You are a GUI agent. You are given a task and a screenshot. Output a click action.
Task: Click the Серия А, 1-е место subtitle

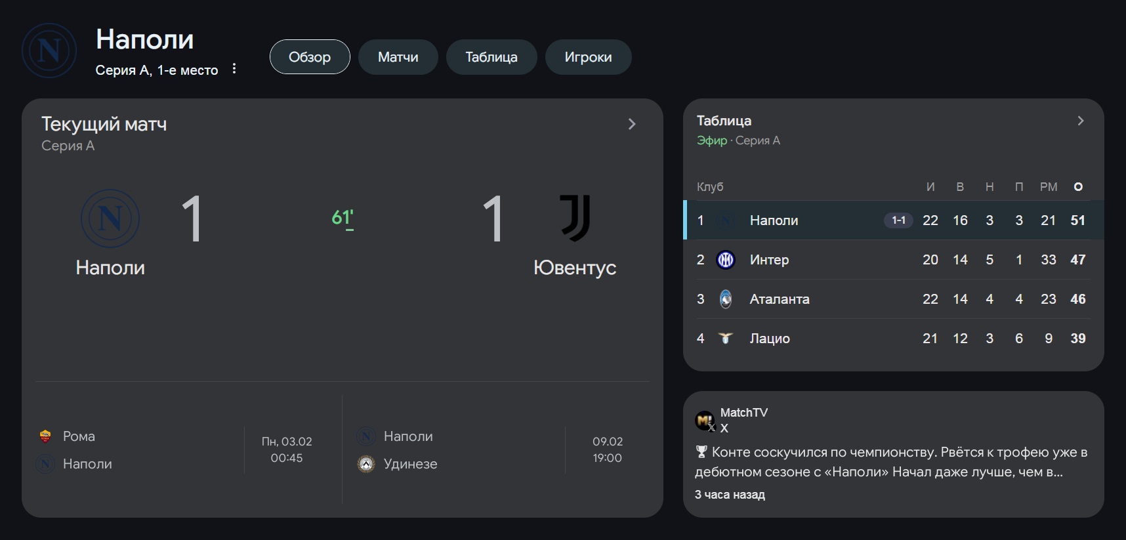pos(157,70)
